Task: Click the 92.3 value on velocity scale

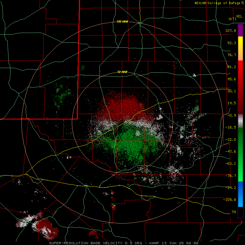Action: click(x=232, y=43)
